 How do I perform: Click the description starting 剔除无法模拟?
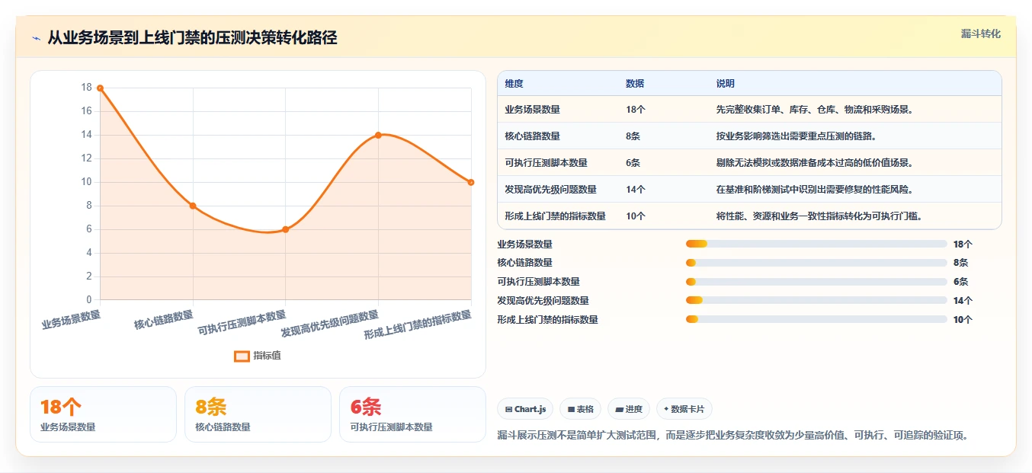[814, 163]
